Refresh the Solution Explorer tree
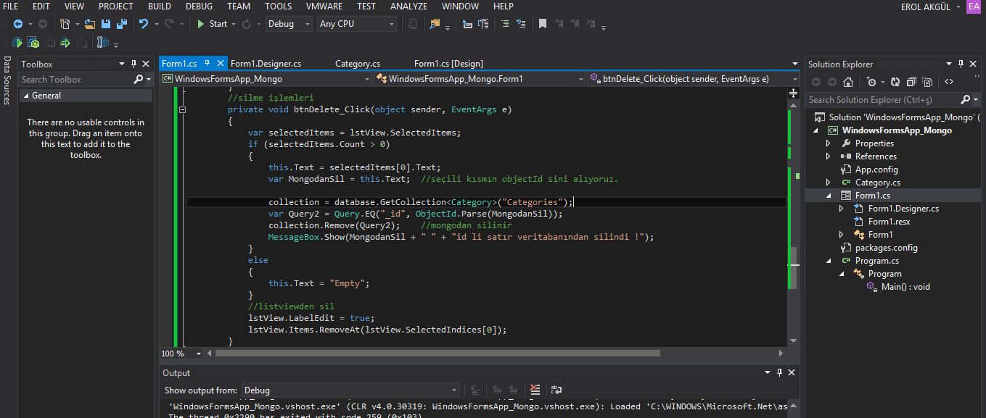Viewport: 986px width, 418px height. point(895,82)
